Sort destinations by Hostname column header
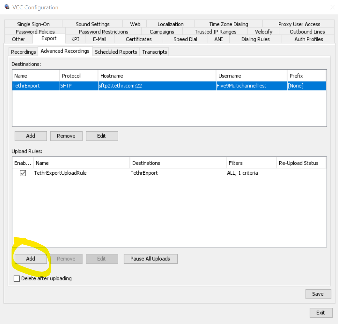The height and width of the screenshot is (324, 338). click(x=157, y=76)
